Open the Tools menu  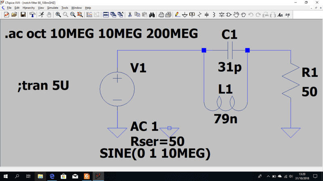(x=65, y=8)
